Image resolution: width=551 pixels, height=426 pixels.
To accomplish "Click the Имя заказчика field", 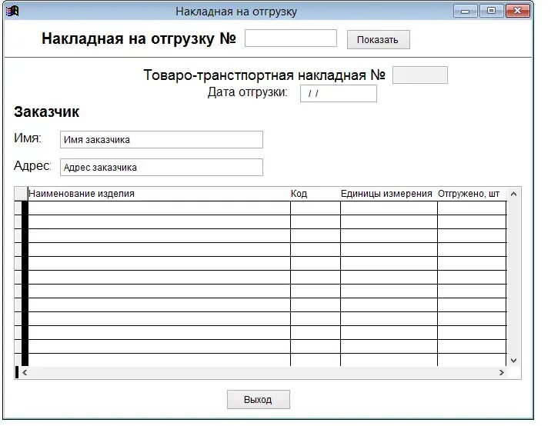I will (162, 140).
